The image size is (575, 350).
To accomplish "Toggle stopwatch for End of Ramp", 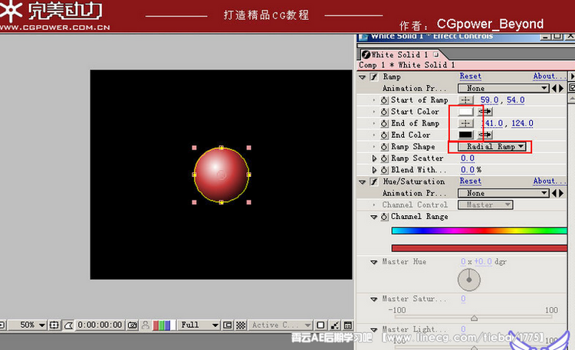I will coord(384,123).
